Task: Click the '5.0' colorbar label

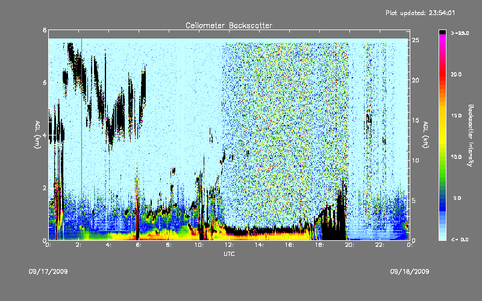Action: pos(457,198)
